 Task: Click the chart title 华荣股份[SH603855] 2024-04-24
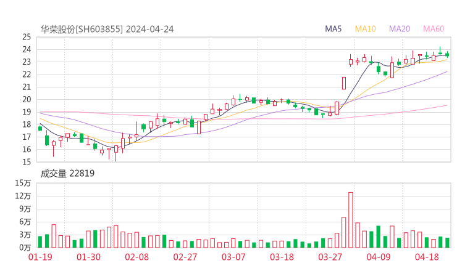[x=107, y=30]
